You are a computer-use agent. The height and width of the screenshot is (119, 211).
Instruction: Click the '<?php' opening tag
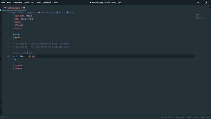pyautogui.click(x=16, y=34)
